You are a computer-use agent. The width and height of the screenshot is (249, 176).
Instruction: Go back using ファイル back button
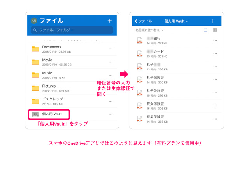pyautogui.click(x=143, y=21)
